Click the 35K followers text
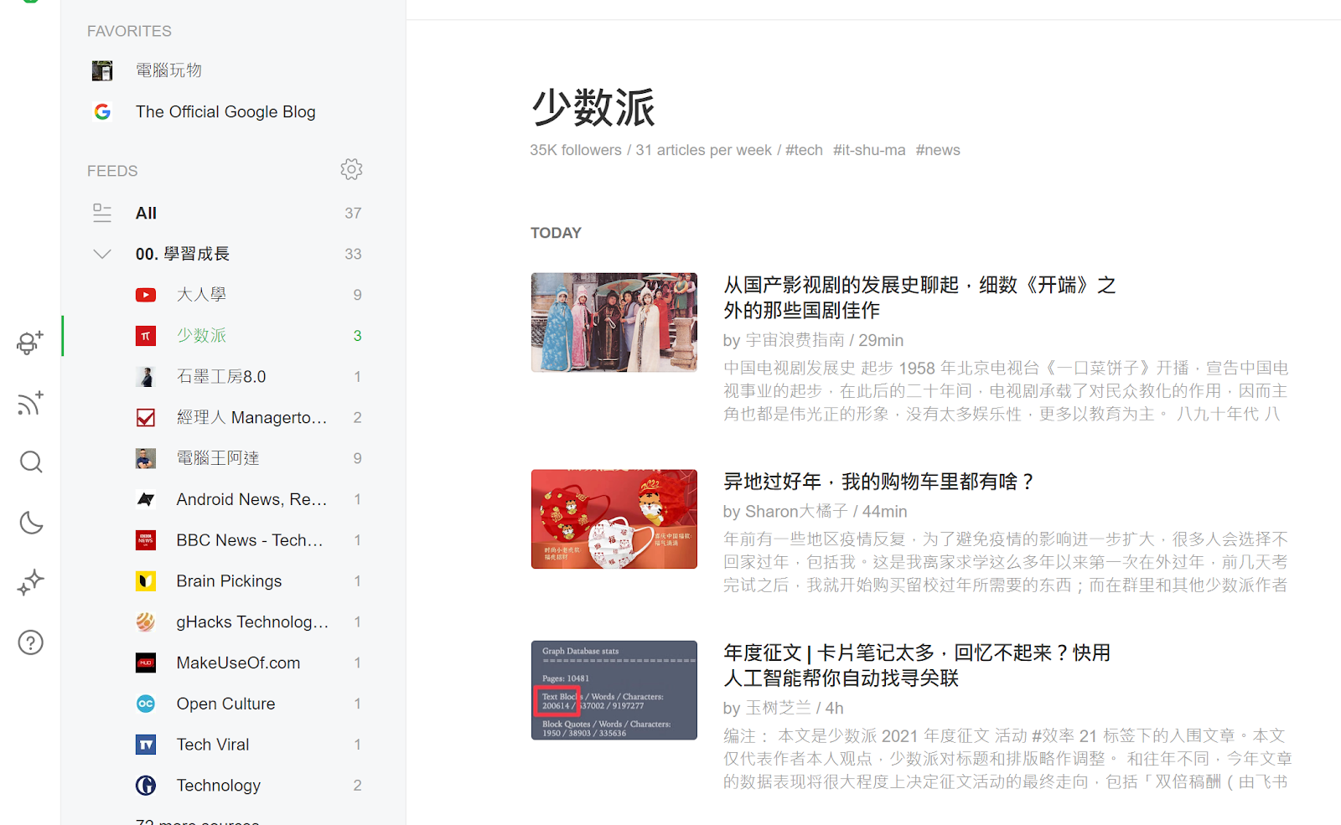Screen dimensions: 1341x825 point(576,150)
